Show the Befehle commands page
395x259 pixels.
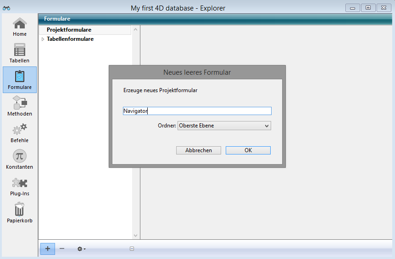tap(20, 132)
